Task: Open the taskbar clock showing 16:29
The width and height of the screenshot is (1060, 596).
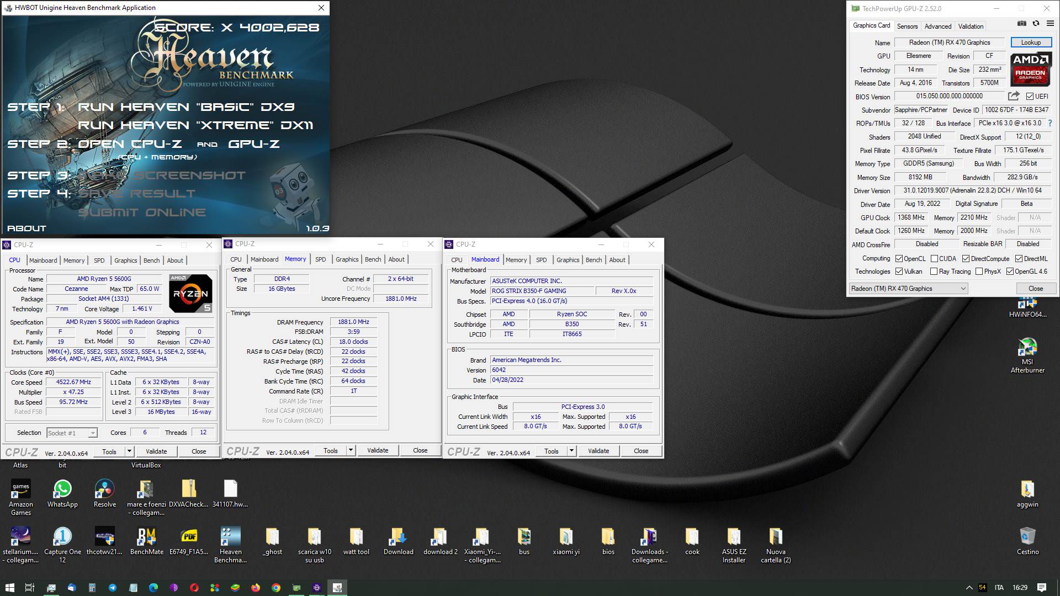Action: 1020,588
